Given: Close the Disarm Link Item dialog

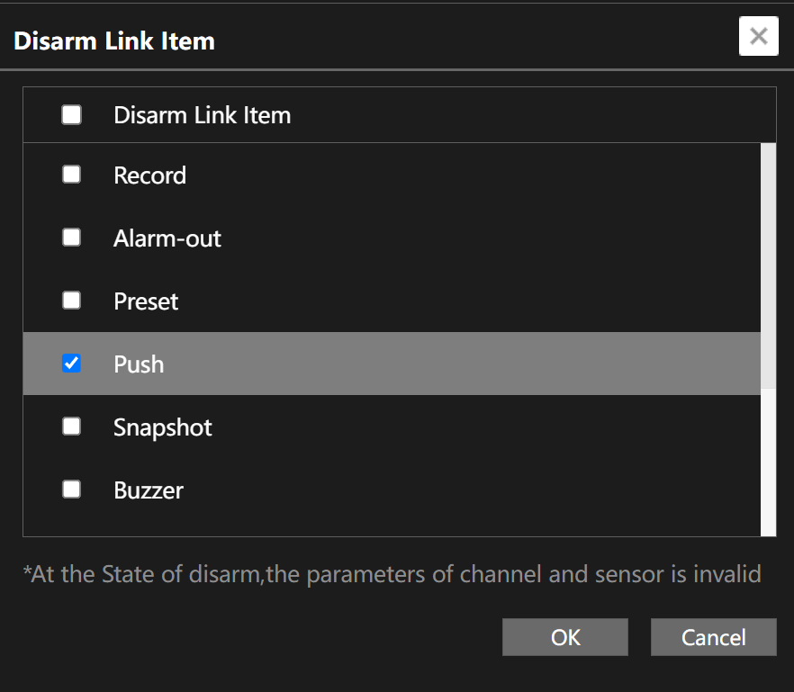Looking at the screenshot, I should 759,36.
